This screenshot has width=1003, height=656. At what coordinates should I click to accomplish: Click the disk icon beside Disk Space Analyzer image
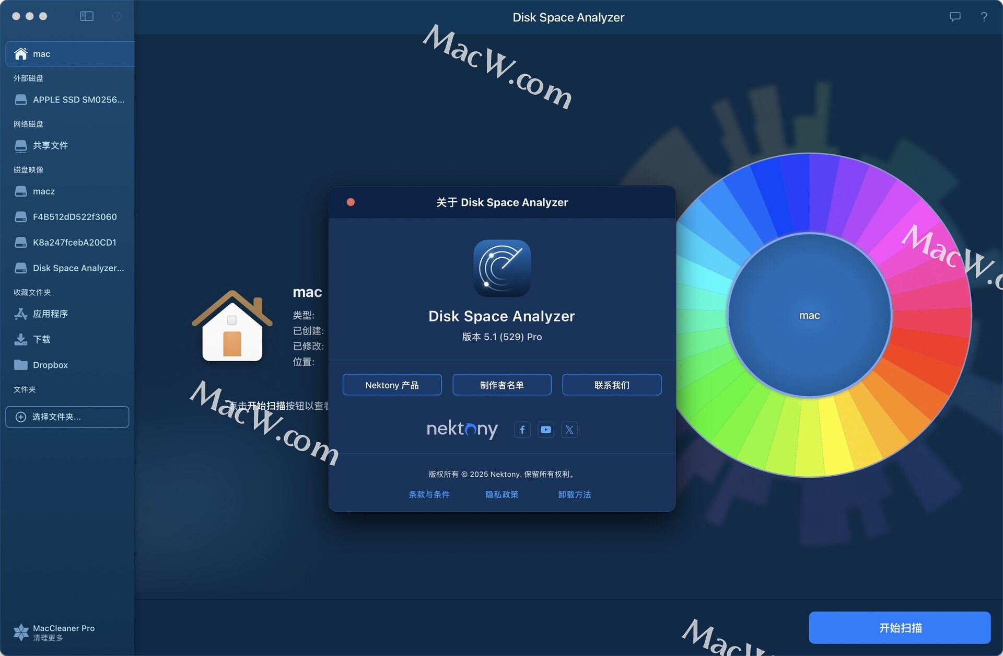click(21, 268)
